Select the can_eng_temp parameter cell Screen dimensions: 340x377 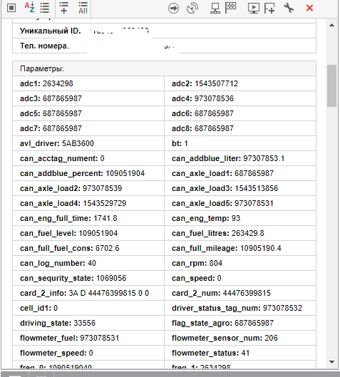[240, 218]
